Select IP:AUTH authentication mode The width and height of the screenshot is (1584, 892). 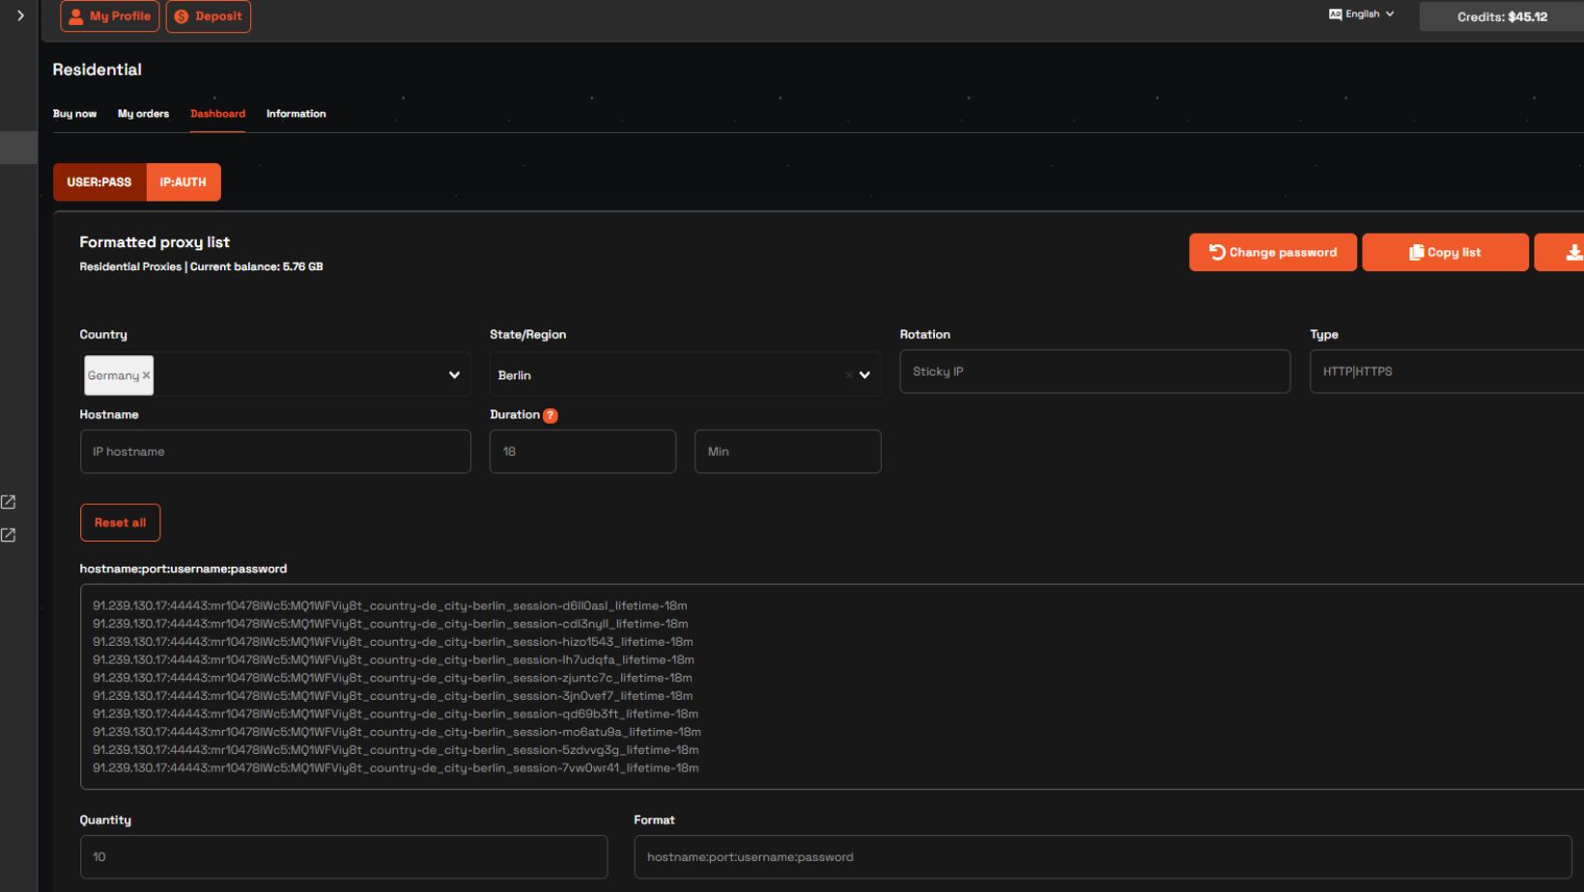[x=184, y=181]
